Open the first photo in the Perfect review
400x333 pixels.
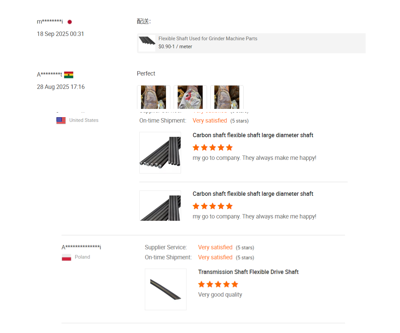pos(153,97)
